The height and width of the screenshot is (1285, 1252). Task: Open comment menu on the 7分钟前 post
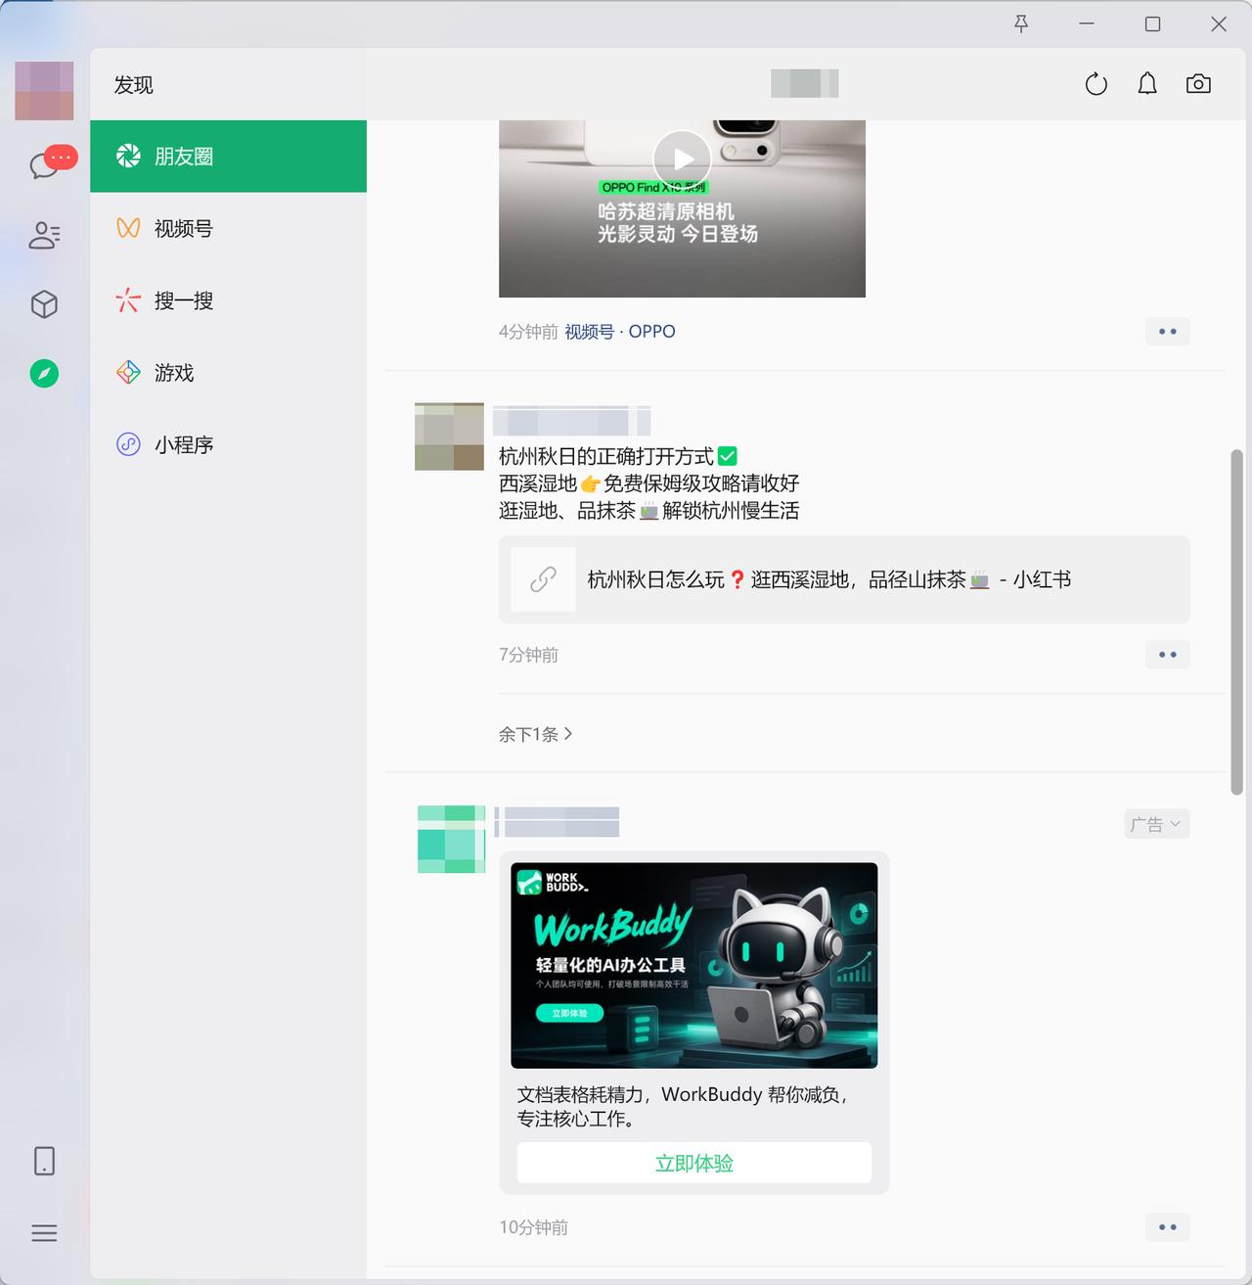pos(1168,655)
